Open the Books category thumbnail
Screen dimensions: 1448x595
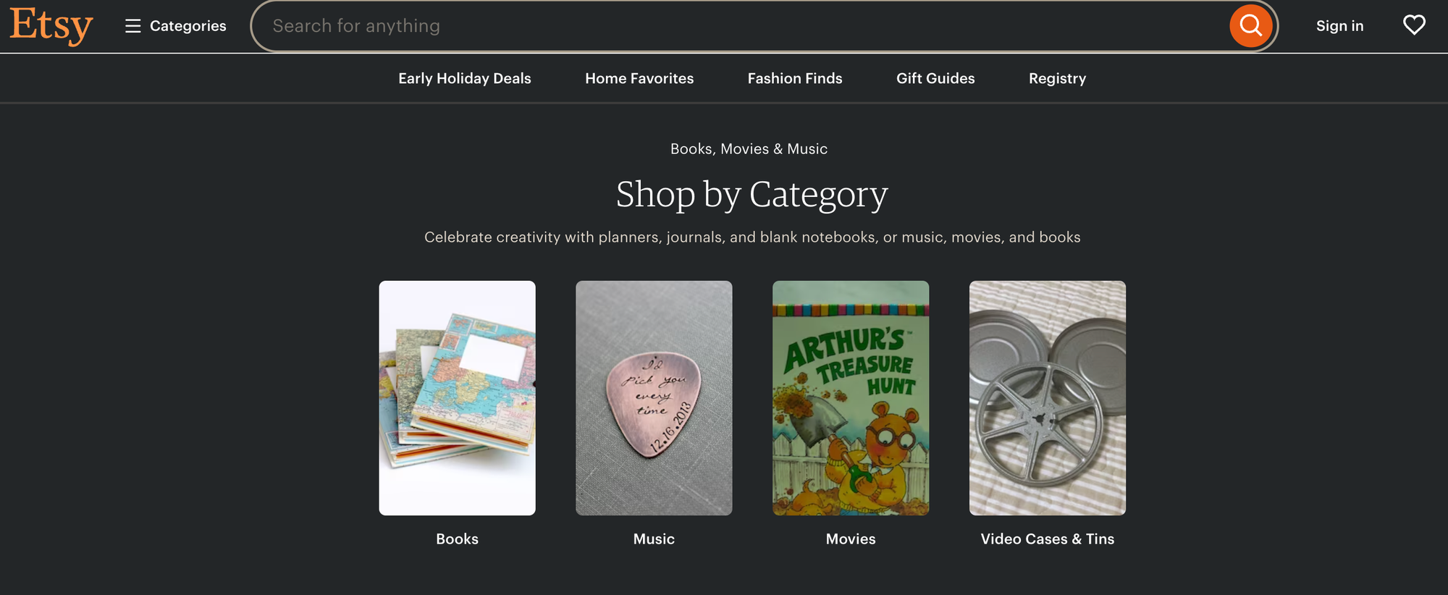pyautogui.click(x=457, y=397)
